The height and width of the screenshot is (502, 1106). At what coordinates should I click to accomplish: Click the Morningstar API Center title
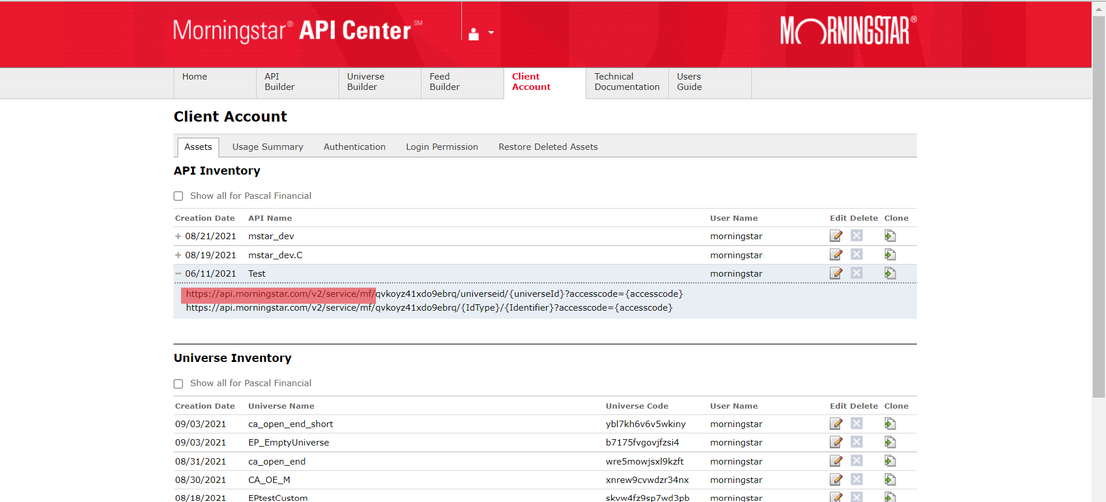point(298,30)
